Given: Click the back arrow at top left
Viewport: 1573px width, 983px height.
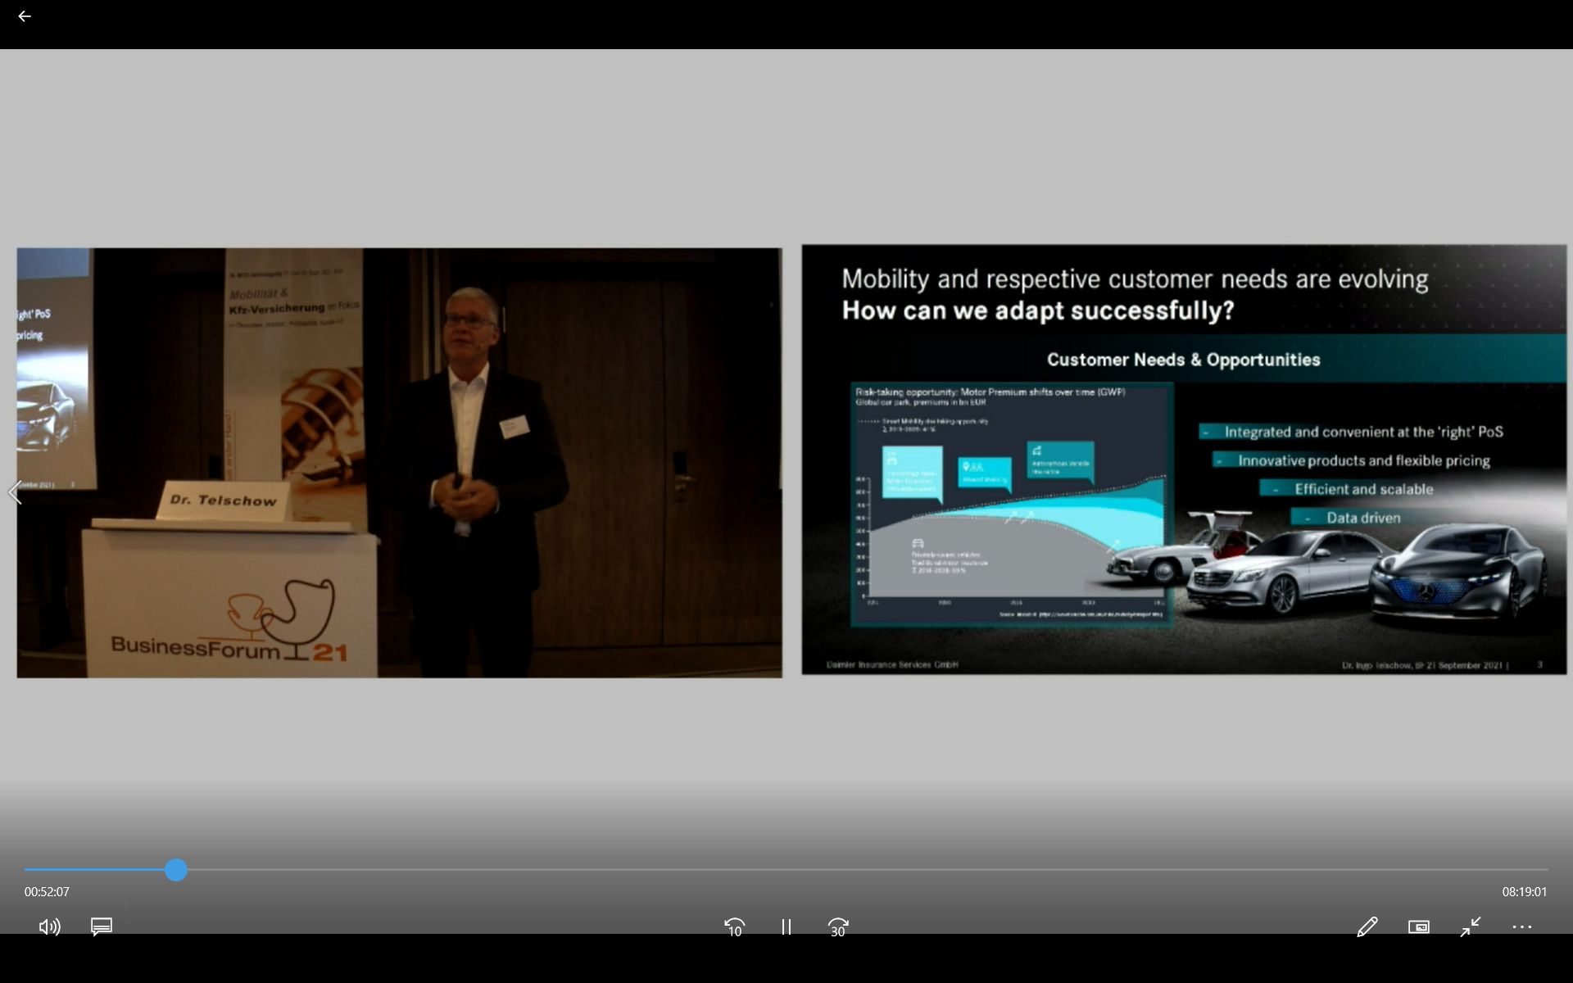Looking at the screenshot, I should [x=25, y=16].
